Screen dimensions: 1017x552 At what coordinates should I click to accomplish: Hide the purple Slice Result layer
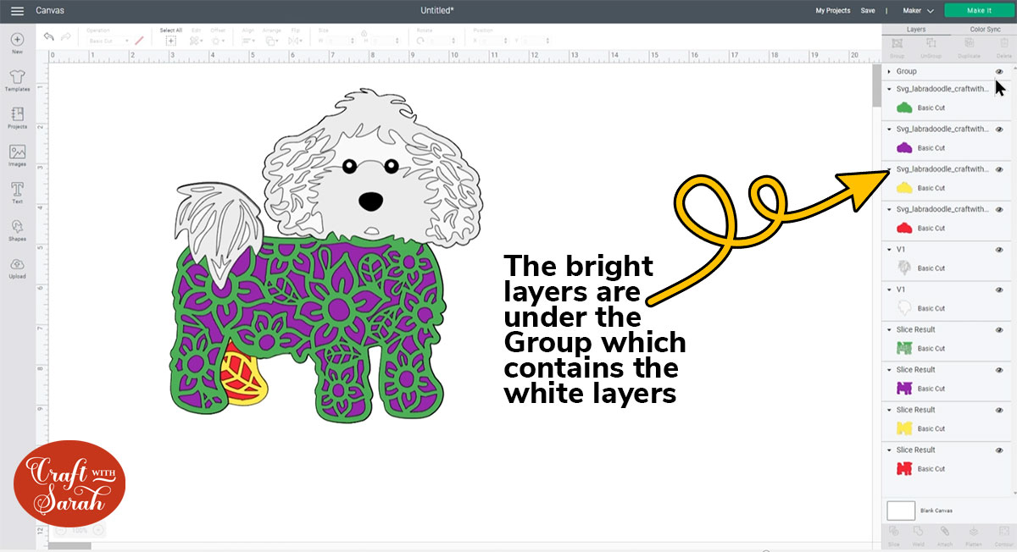(999, 370)
